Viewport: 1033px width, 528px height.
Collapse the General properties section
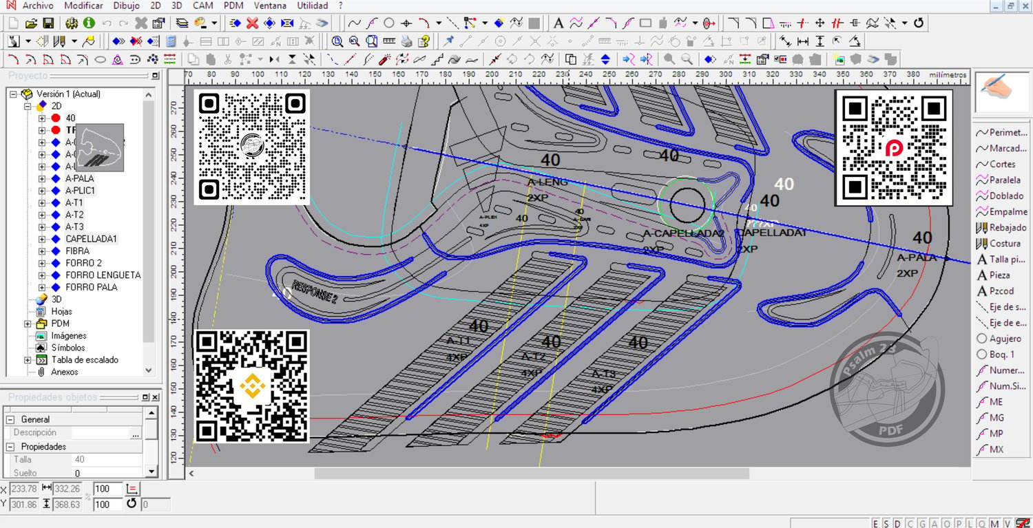coord(10,419)
